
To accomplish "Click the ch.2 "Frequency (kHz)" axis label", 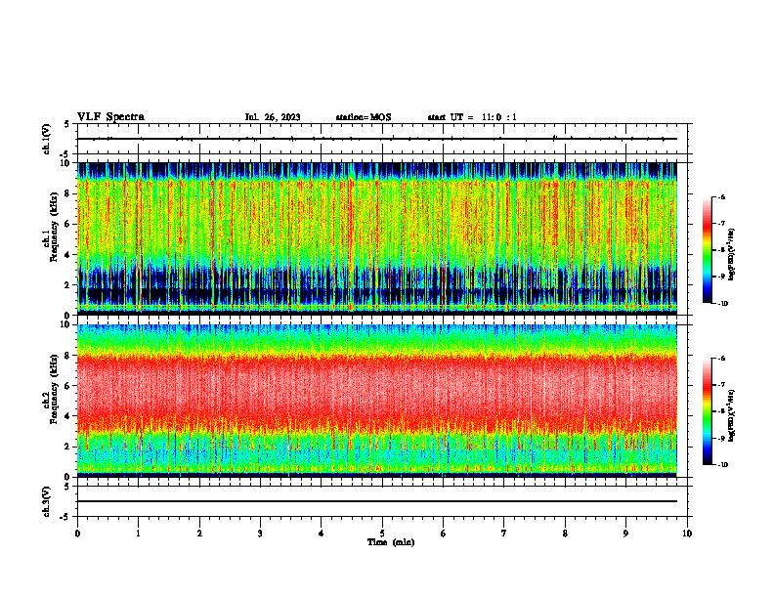I will click(x=53, y=389).
